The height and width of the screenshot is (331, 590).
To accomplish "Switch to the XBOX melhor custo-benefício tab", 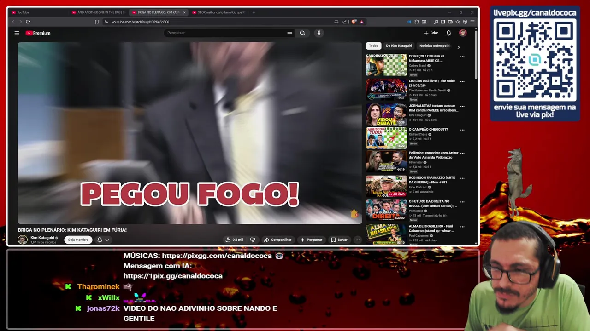I will [219, 12].
